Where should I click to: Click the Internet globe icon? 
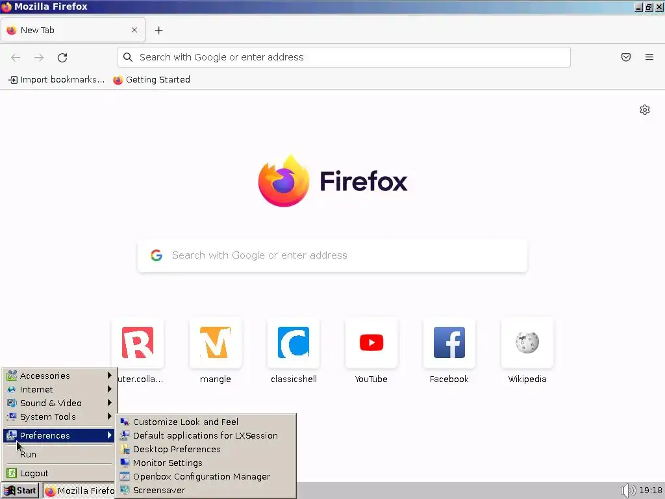point(12,389)
